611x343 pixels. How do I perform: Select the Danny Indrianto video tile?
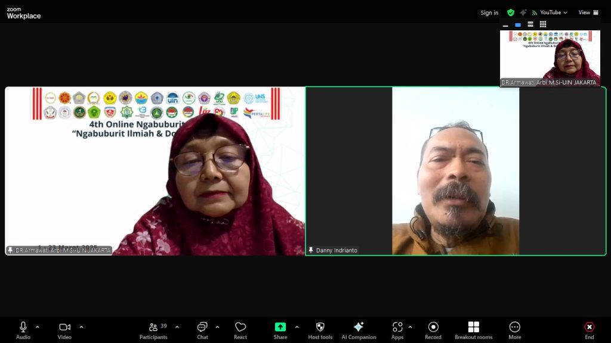click(x=455, y=171)
